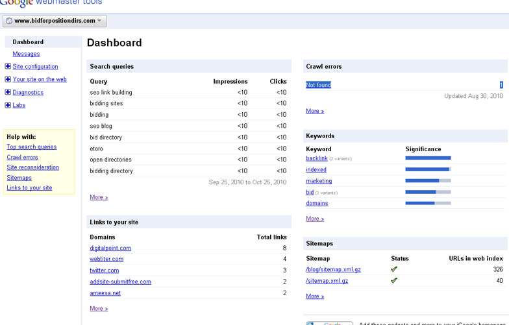Expand the Labs plus icon
Screen dimensions: 509x325
tap(8, 105)
